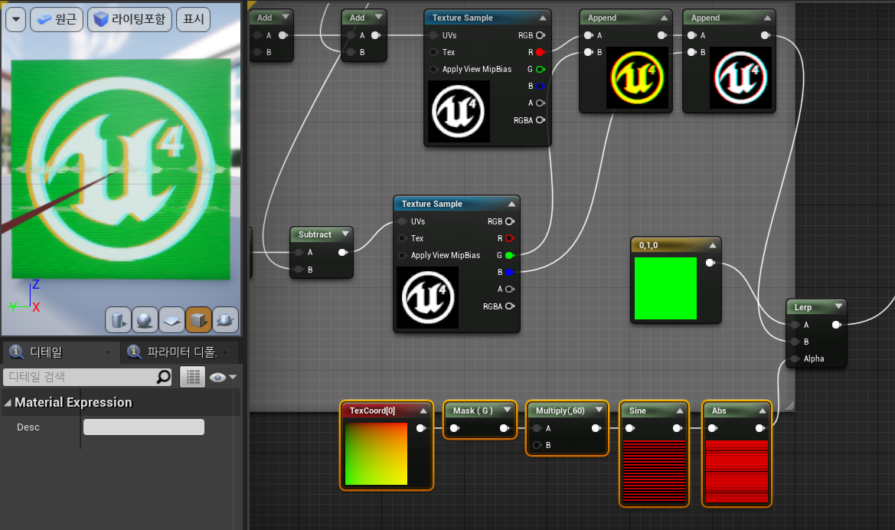Open the details visibility eye options
The height and width of the screenshot is (530, 895).
223,377
